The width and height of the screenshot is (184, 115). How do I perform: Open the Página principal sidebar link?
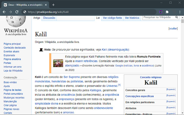(x=12, y=44)
